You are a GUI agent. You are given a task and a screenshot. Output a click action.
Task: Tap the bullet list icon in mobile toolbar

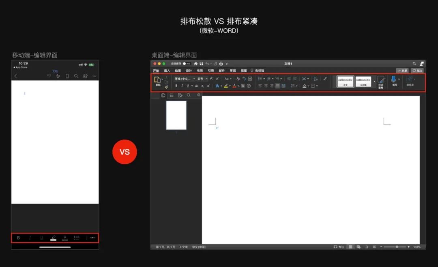(77, 238)
